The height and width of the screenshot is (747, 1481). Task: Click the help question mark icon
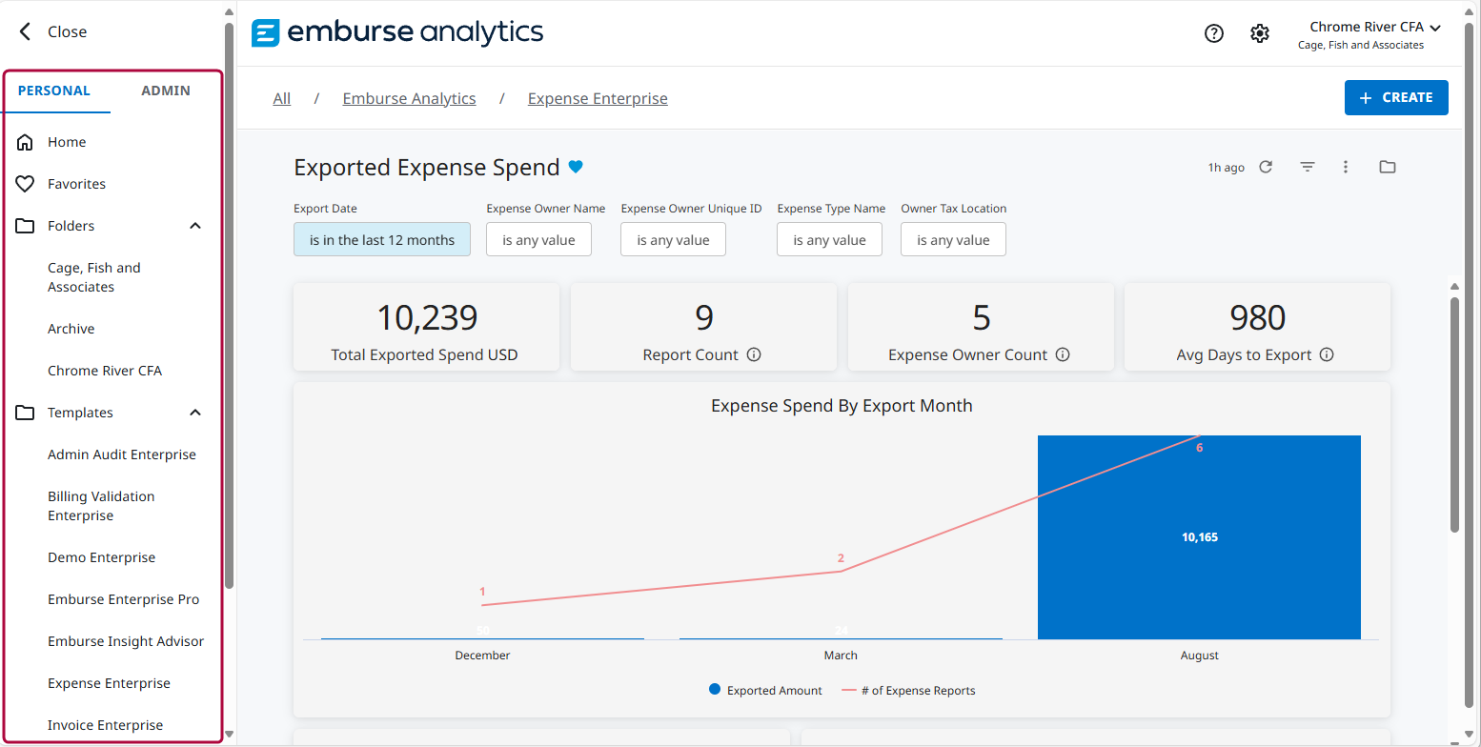point(1213,33)
